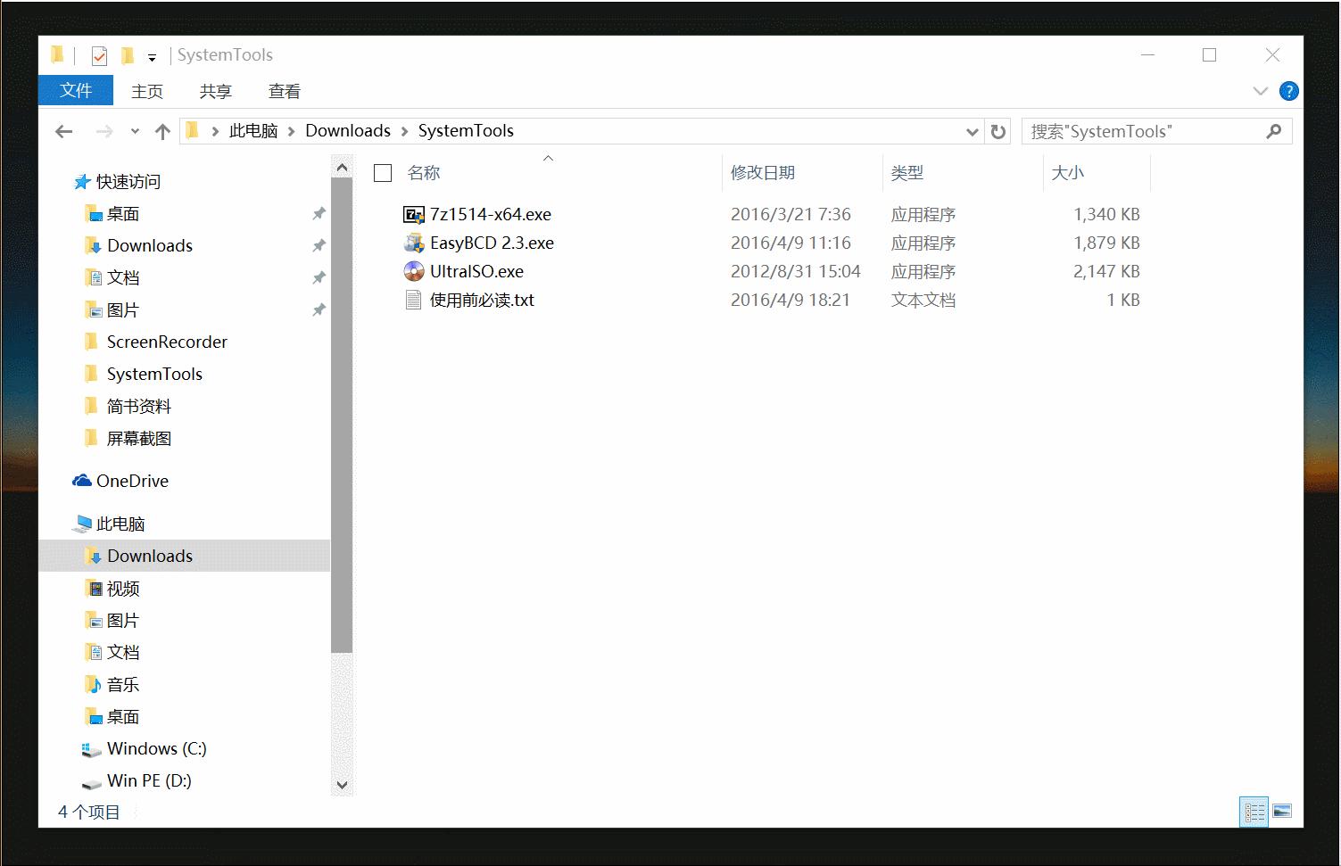The image size is (1341, 866).
Task: Click the EasyBCD 2.3.exe application icon
Action: point(413,243)
